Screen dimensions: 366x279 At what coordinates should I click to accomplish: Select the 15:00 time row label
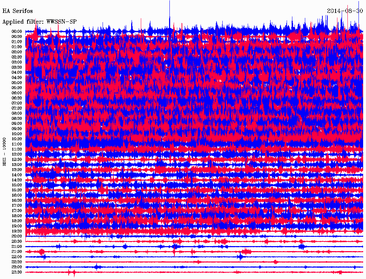(17, 185)
